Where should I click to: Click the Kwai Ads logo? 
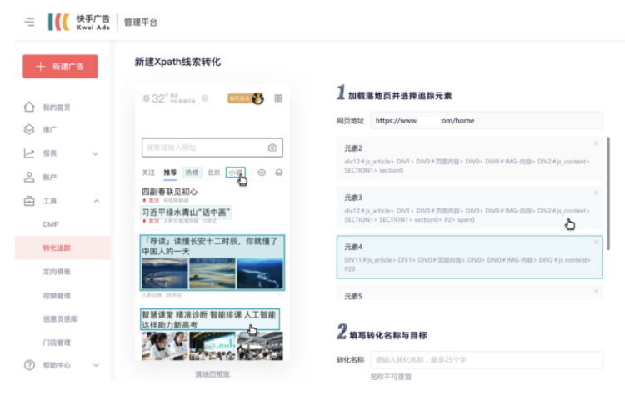click(78, 22)
